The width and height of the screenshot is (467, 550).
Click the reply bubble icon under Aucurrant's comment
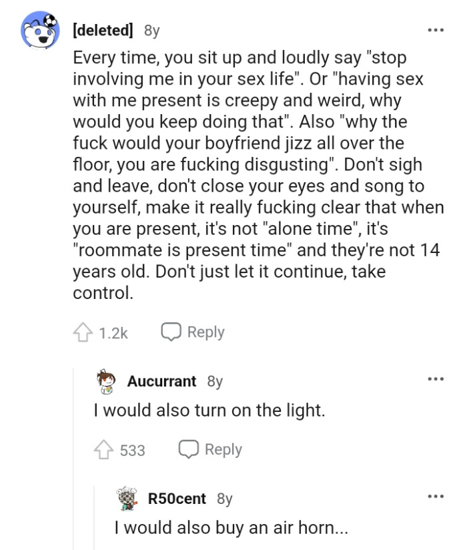pyautogui.click(x=188, y=449)
